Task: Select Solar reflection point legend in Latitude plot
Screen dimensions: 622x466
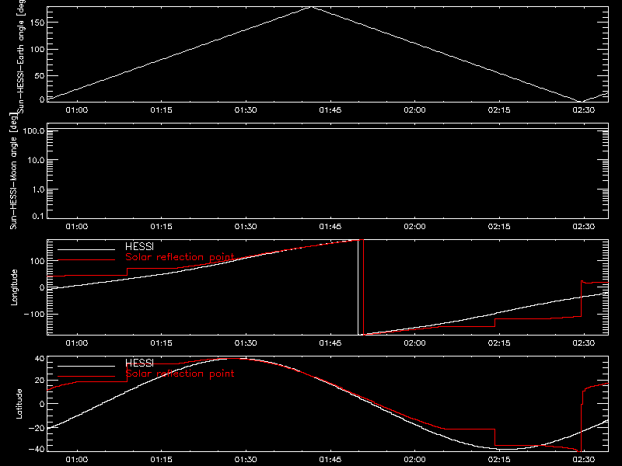Action: pyautogui.click(x=180, y=374)
